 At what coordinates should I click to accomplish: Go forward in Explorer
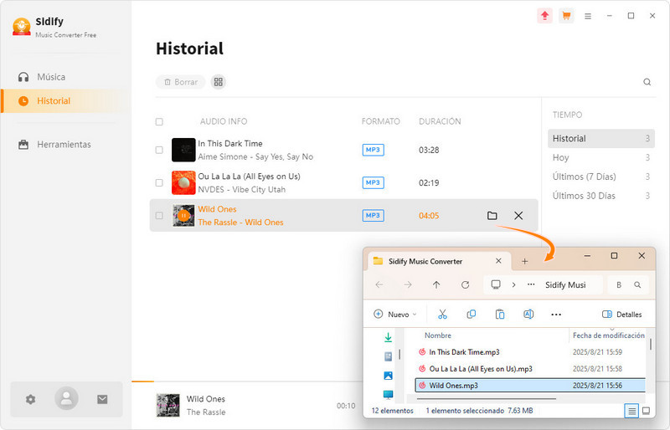point(408,284)
